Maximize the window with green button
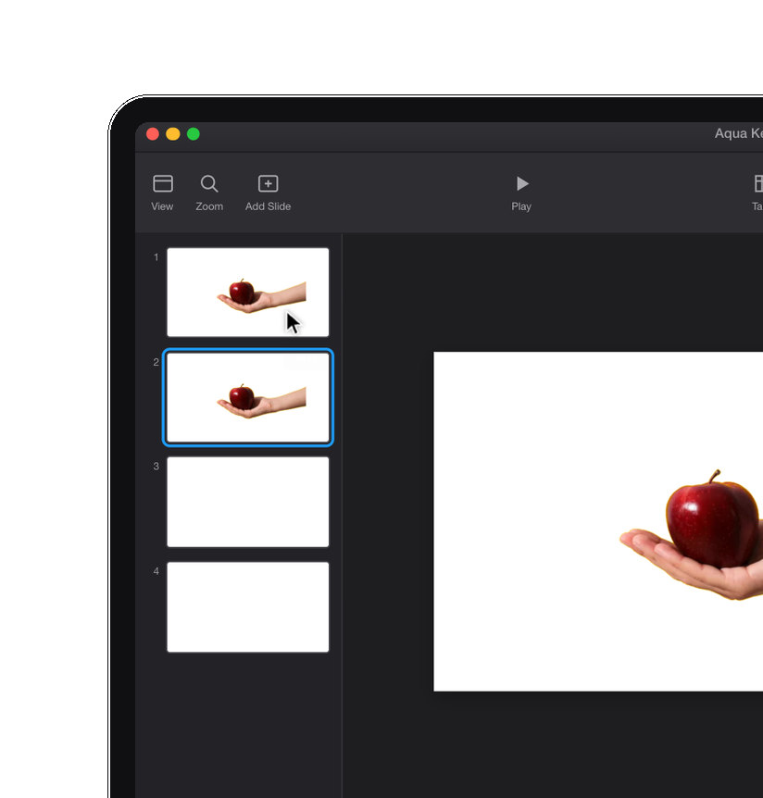763x798 pixels. coord(194,134)
